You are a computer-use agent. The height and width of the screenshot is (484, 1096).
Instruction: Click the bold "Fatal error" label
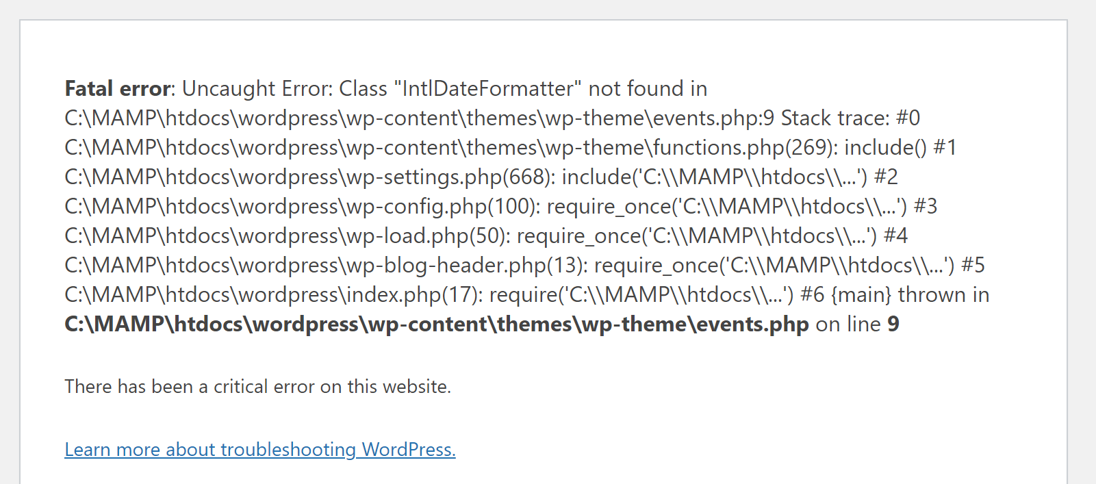point(117,89)
